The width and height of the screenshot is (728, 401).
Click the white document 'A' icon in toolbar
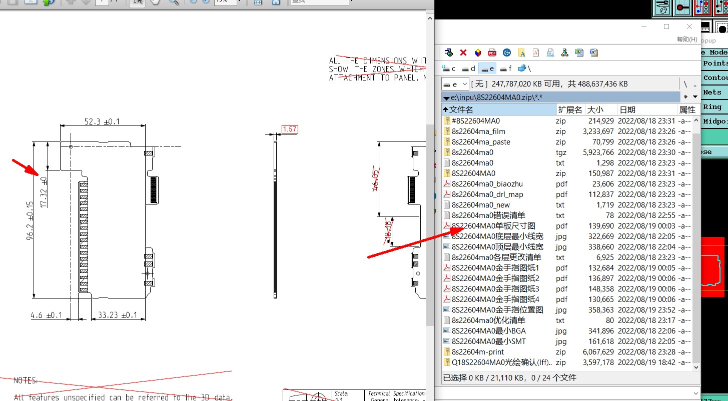tap(536, 52)
